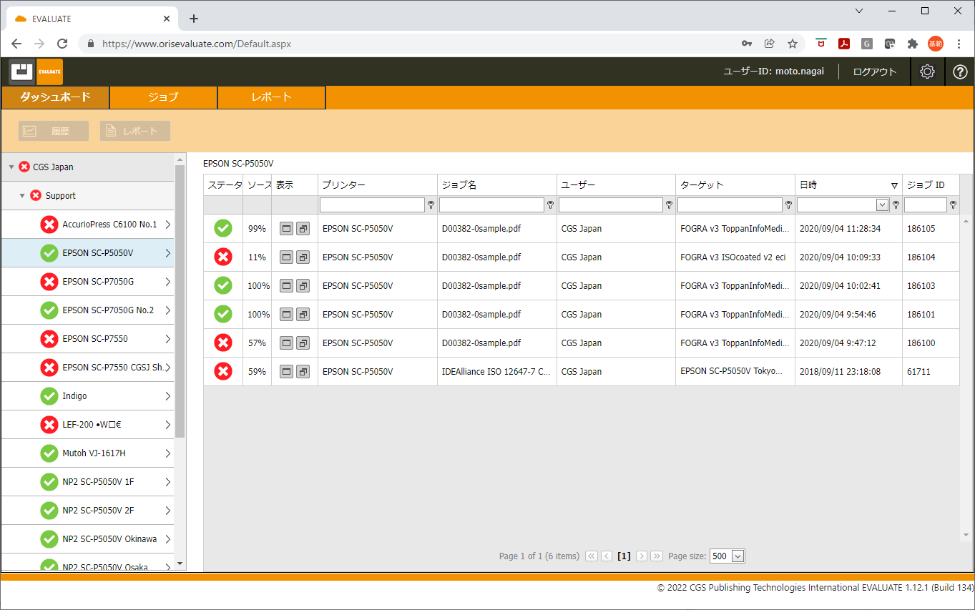Image resolution: width=975 pixels, height=610 pixels.
Task: Select the EPSON SC-P7550 printer
Action: click(x=87, y=339)
